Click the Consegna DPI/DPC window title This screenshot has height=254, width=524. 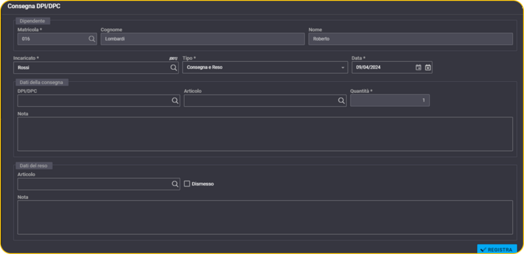(34, 6)
